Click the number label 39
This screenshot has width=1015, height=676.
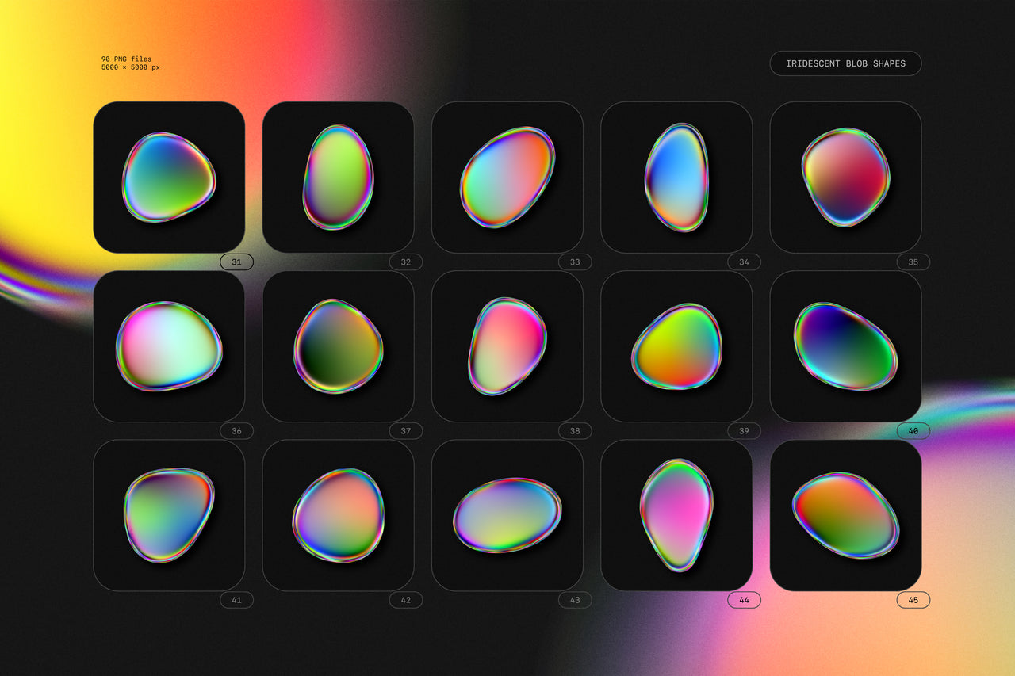744,430
